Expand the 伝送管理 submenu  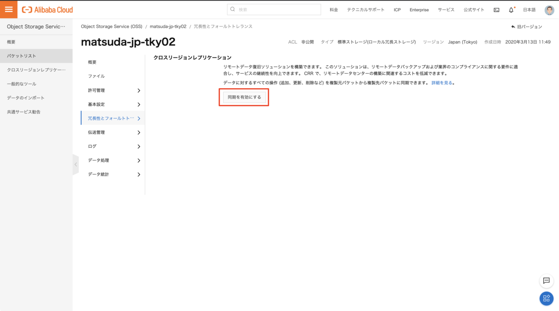coord(114,132)
